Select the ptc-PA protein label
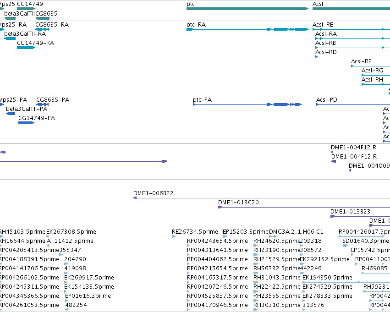This screenshot has height=312, width=390. (203, 100)
